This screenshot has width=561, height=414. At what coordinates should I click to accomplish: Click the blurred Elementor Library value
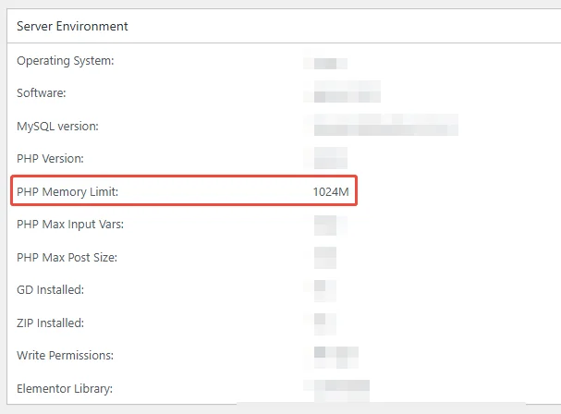pos(340,388)
